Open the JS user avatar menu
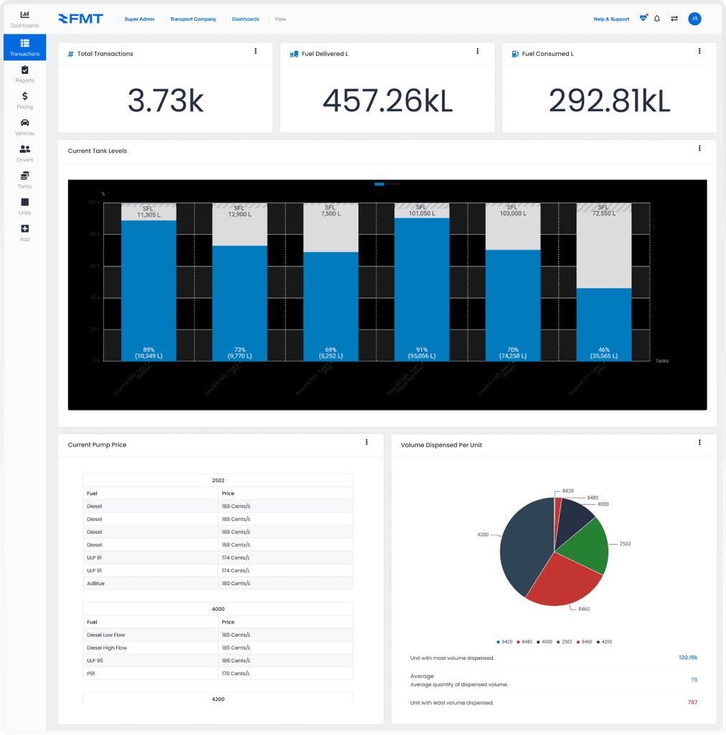 pos(694,18)
